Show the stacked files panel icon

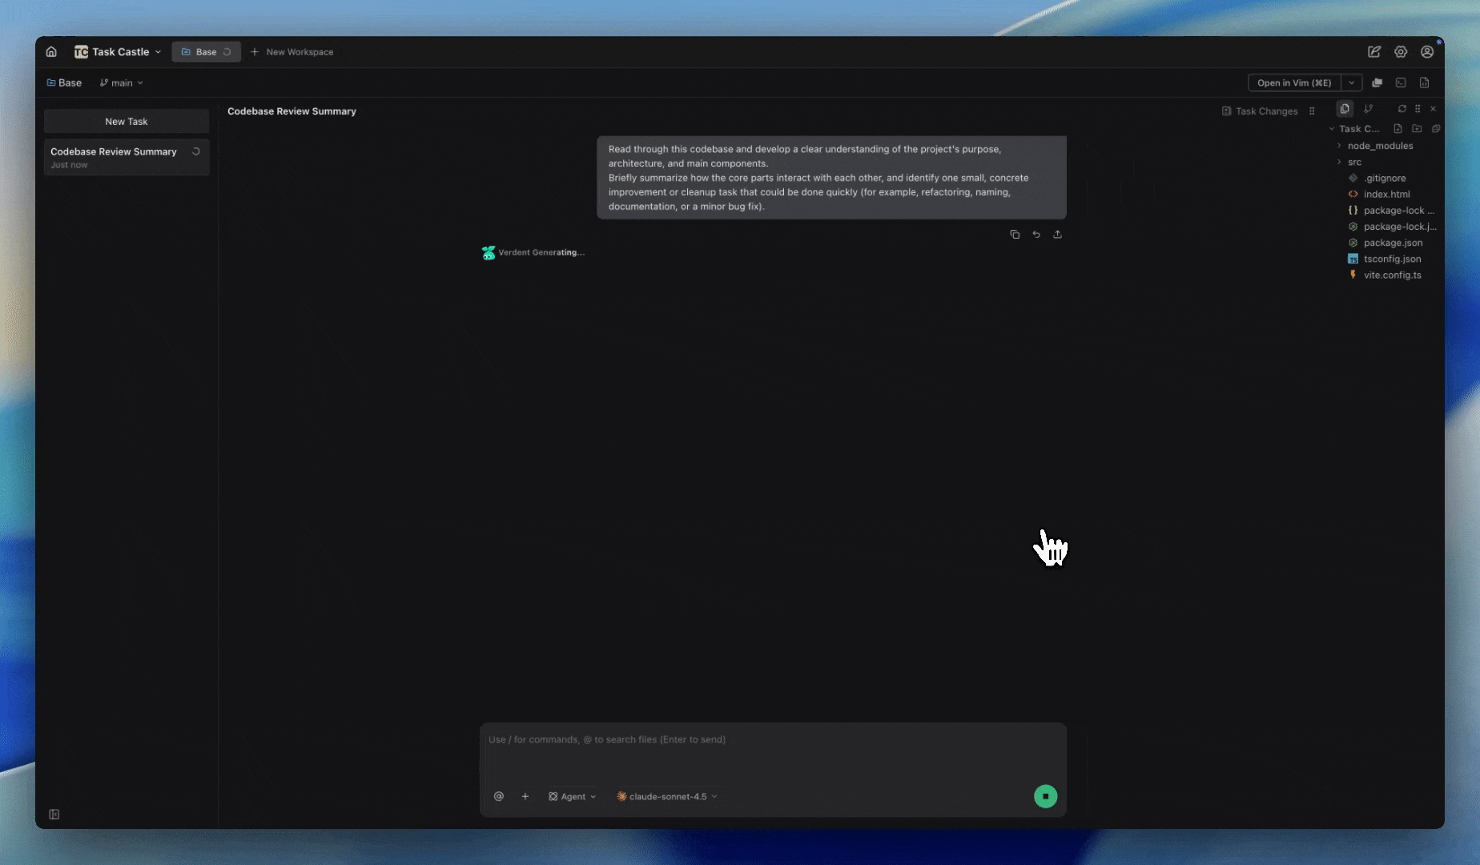click(1377, 82)
